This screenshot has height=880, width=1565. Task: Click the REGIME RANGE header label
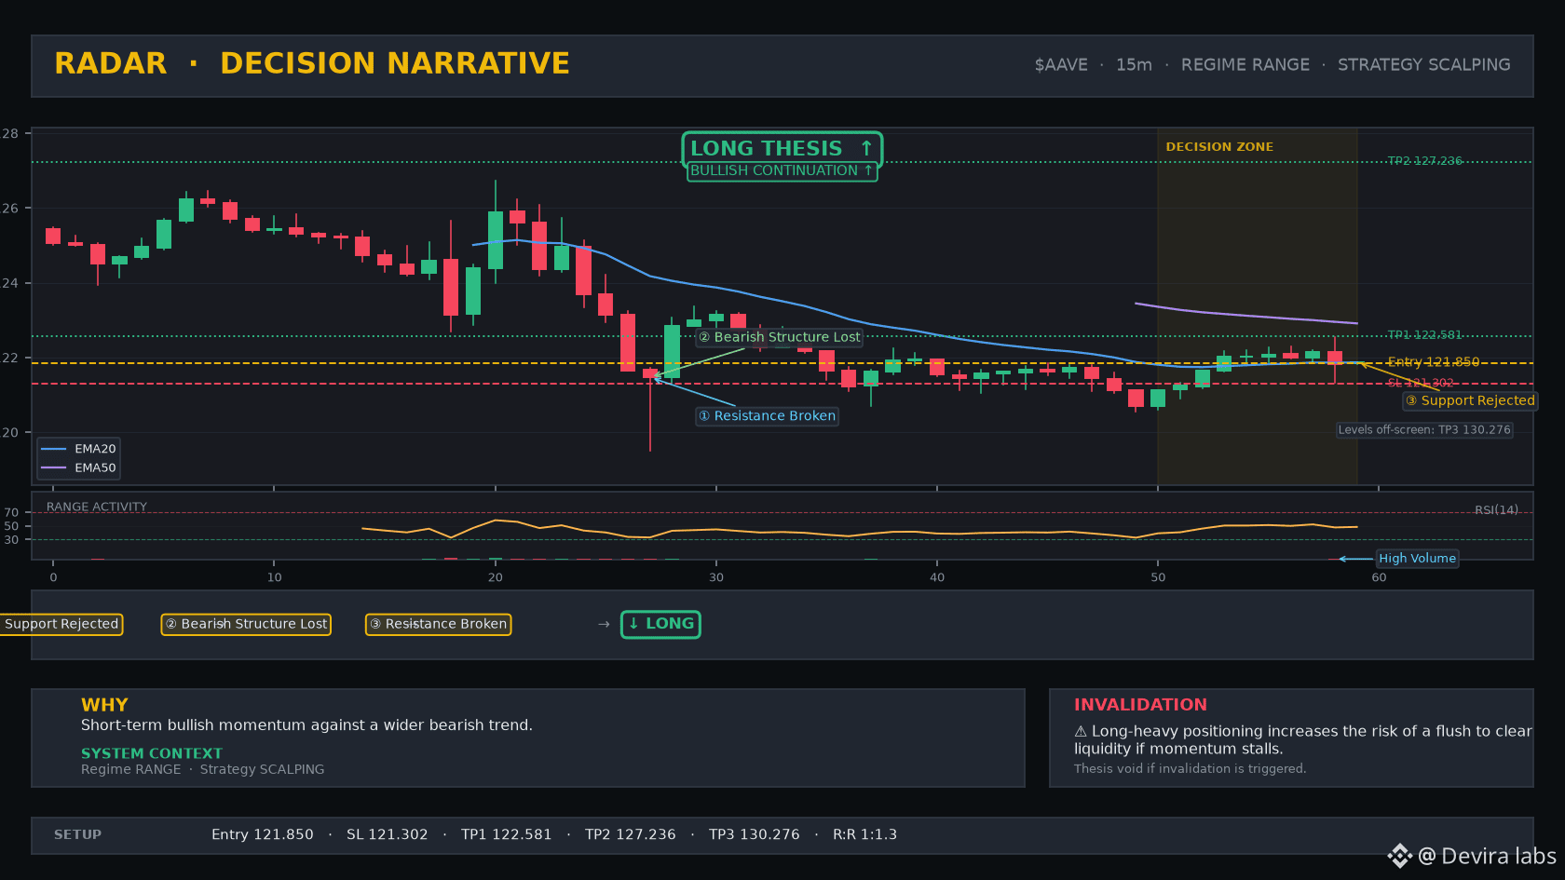(1245, 65)
